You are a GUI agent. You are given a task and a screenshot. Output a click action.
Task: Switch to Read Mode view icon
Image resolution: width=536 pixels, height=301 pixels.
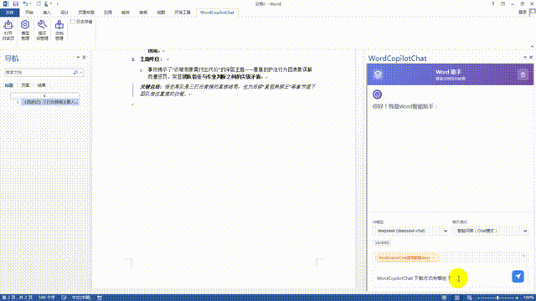(x=444, y=298)
